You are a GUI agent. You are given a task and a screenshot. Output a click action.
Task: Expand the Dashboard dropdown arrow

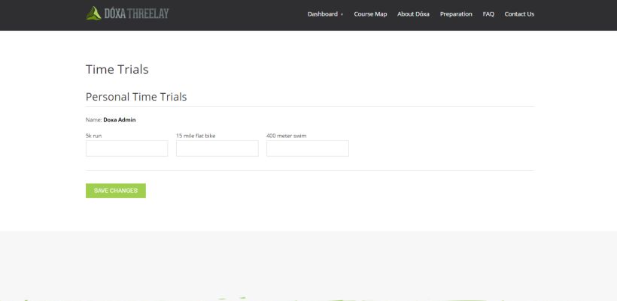(x=342, y=14)
